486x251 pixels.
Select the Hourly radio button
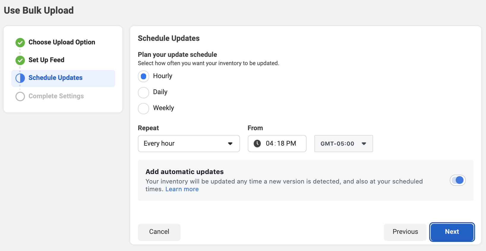(143, 76)
